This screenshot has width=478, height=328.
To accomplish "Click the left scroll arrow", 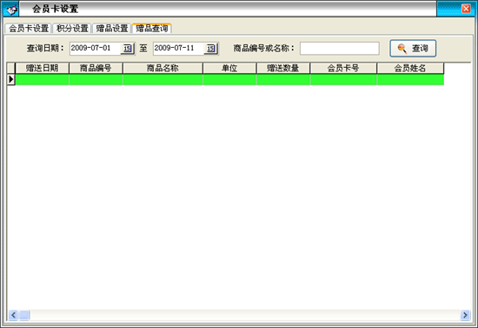I will [13, 315].
